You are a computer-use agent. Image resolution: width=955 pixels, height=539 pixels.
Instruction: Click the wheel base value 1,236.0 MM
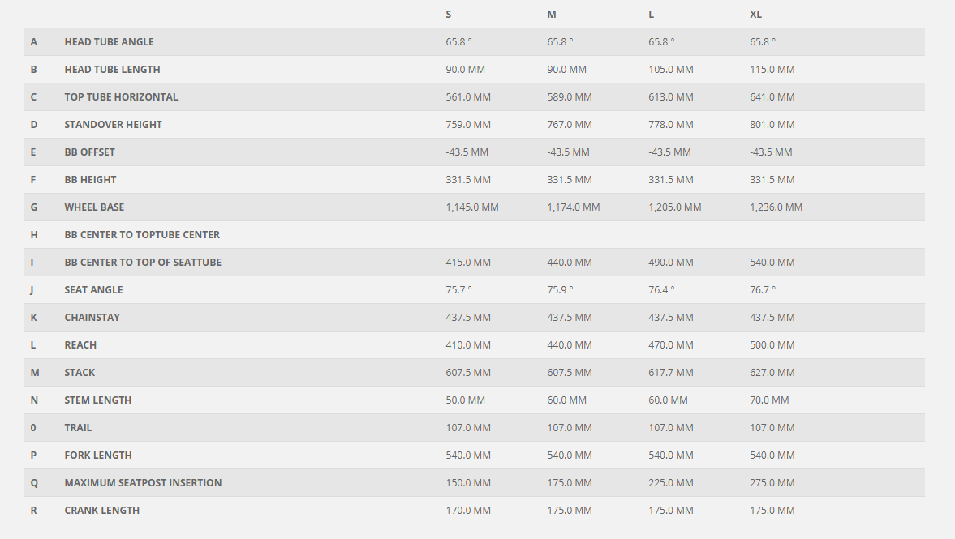point(776,207)
